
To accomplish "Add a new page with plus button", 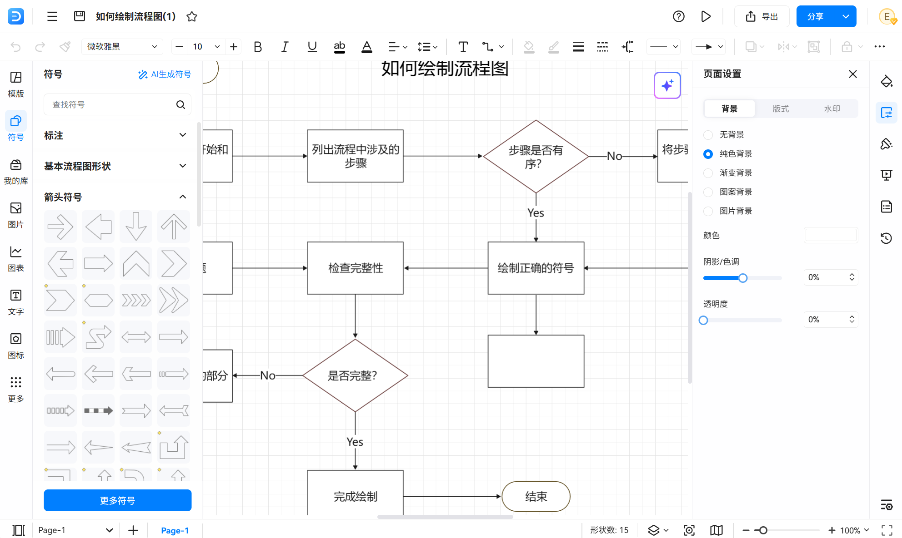I will [133, 530].
